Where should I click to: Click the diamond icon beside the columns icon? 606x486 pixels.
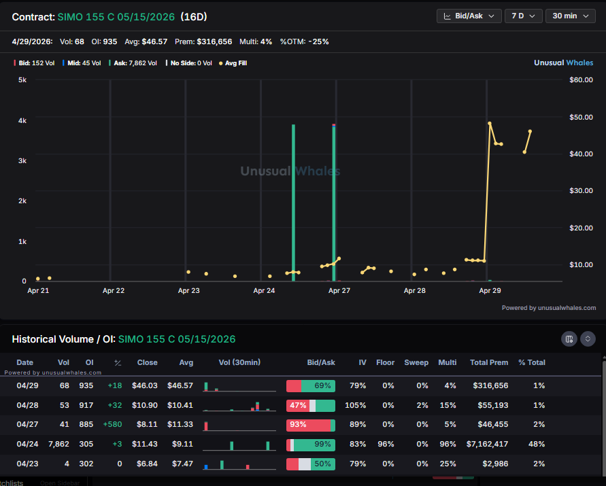(x=586, y=339)
